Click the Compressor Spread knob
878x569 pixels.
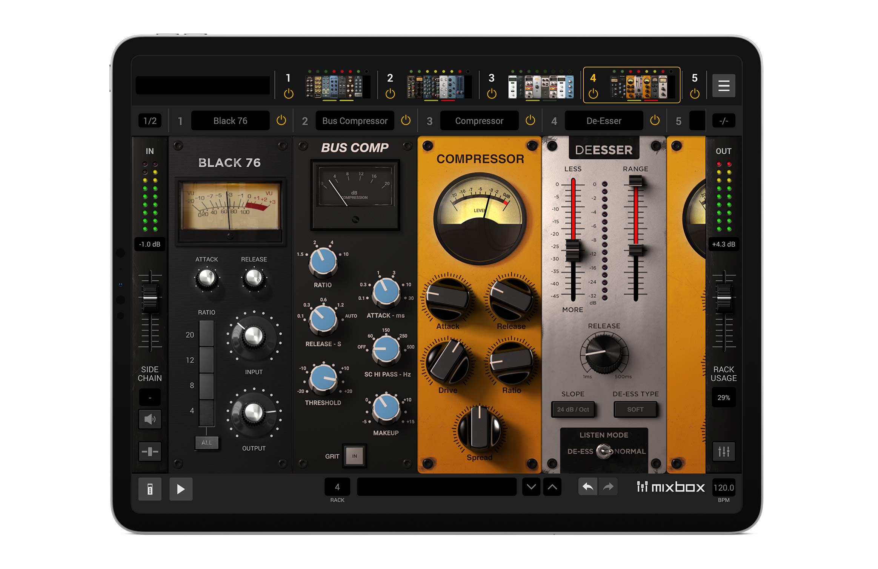pos(479,429)
